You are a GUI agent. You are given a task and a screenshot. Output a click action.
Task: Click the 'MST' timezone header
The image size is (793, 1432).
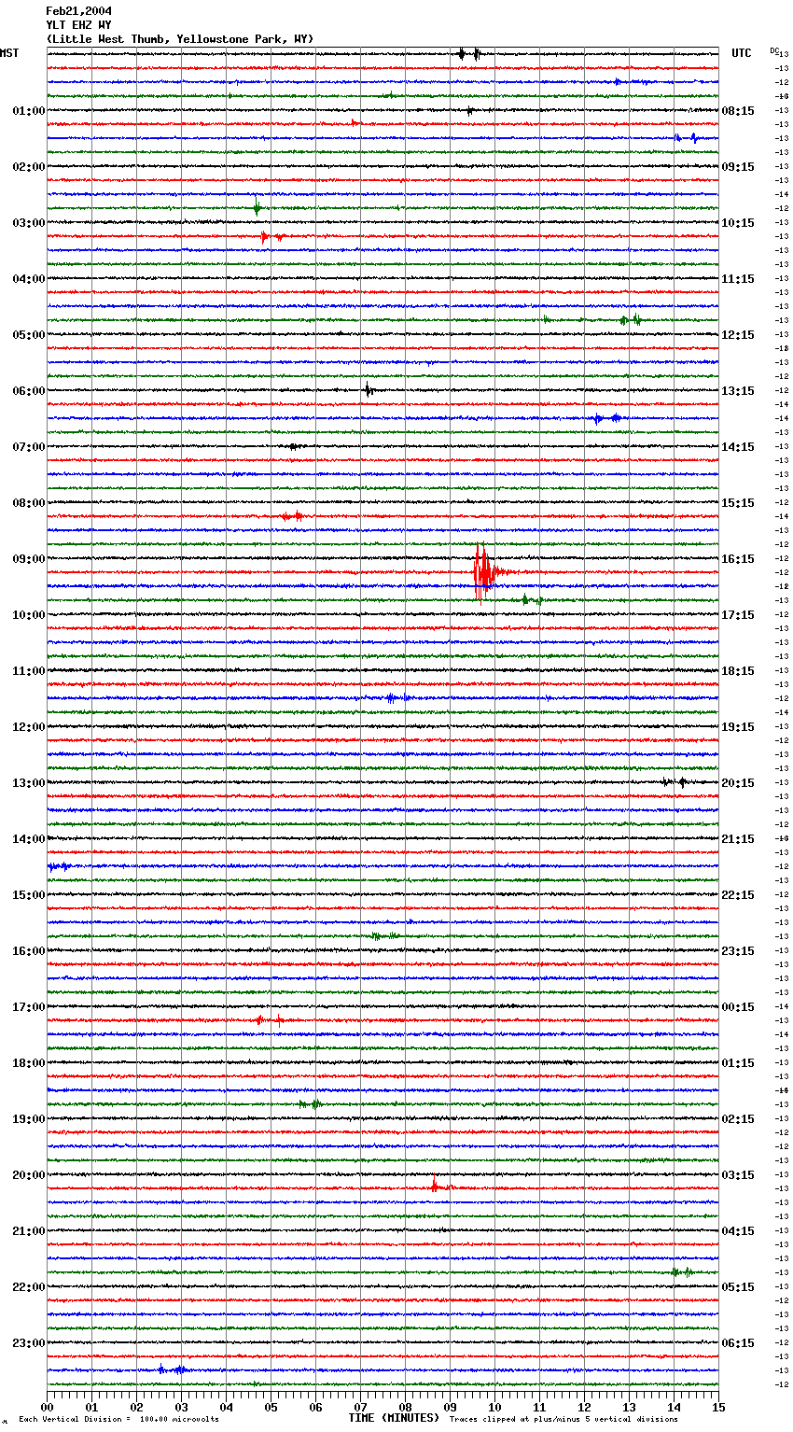[x=9, y=53]
